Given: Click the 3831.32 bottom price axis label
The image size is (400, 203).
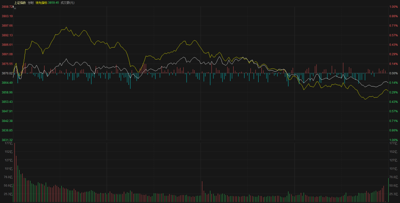Looking at the screenshot, I should (7, 140).
